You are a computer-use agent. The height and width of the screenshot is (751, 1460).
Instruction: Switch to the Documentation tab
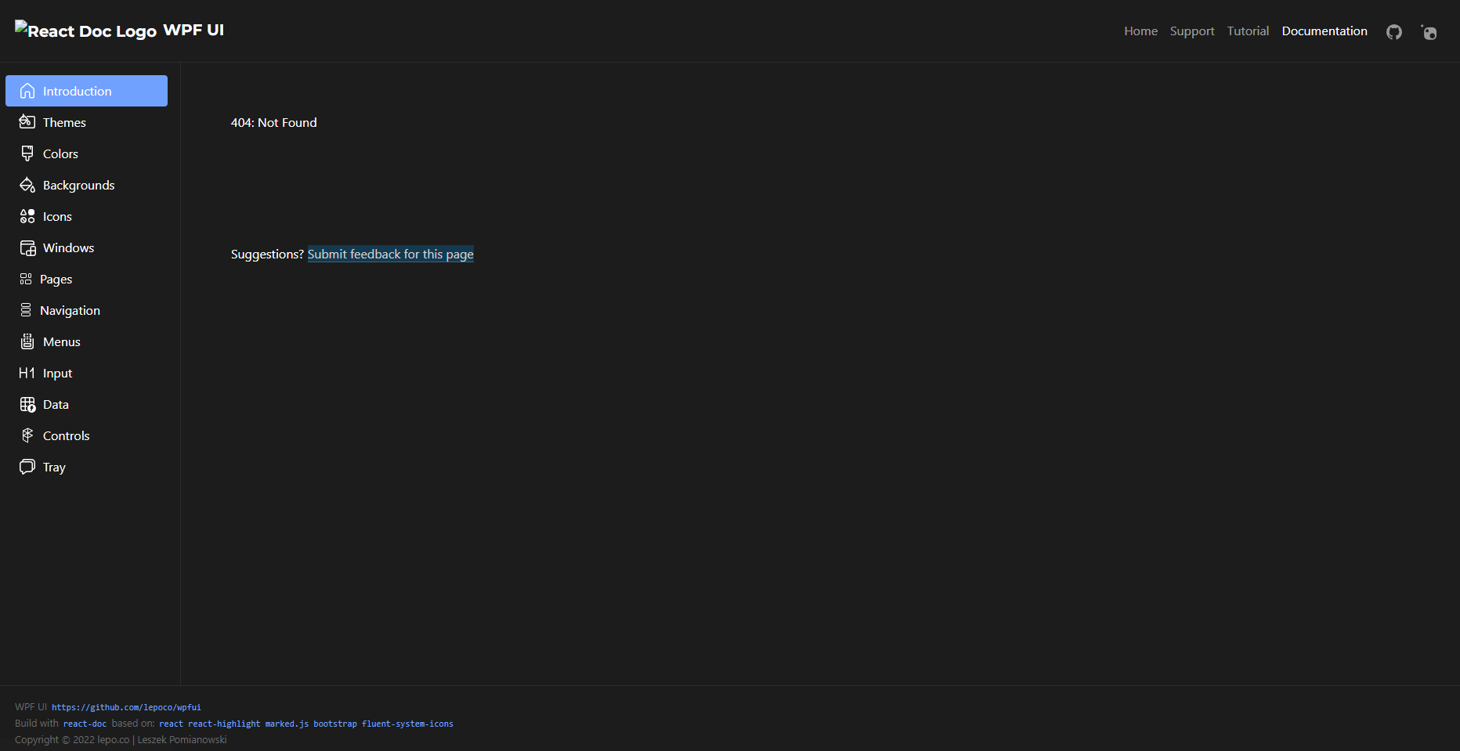1324,31
